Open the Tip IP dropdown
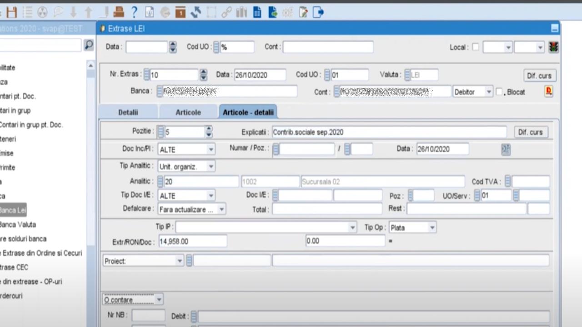This screenshot has width=582, height=327. click(x=353, y=228)
